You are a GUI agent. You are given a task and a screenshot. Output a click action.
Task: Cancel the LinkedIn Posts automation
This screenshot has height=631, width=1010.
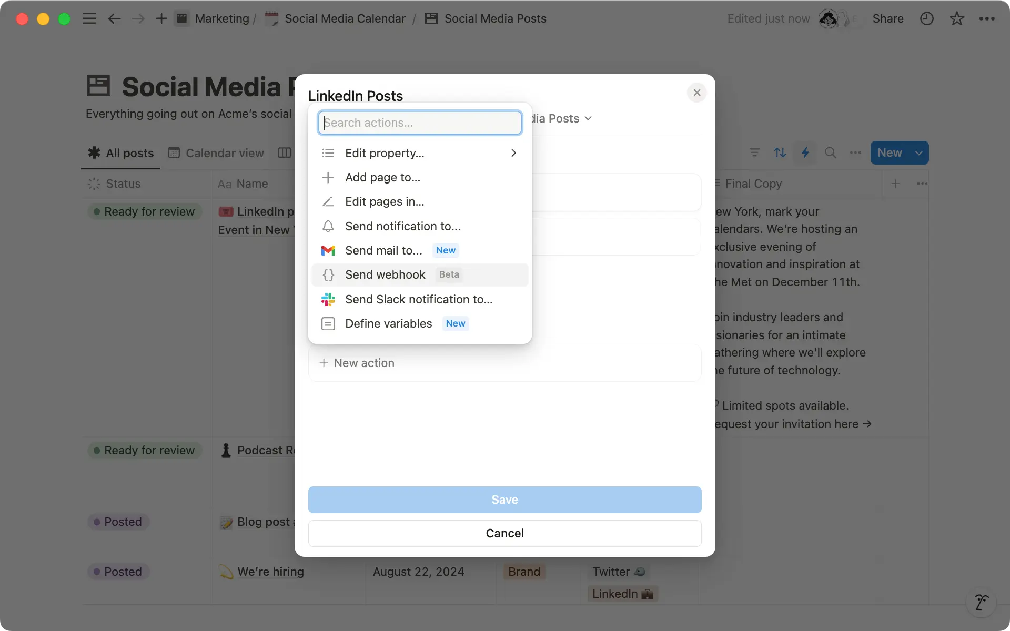click(504, 533)
